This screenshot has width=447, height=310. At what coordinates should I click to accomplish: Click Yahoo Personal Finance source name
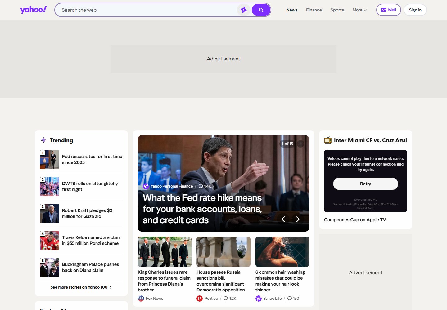pyautogui.click(x=172, y=186)
